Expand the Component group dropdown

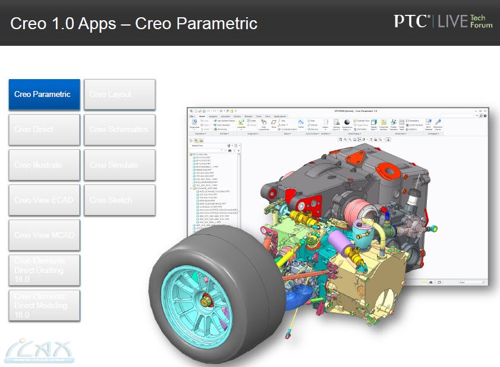[x=253, y=134]
